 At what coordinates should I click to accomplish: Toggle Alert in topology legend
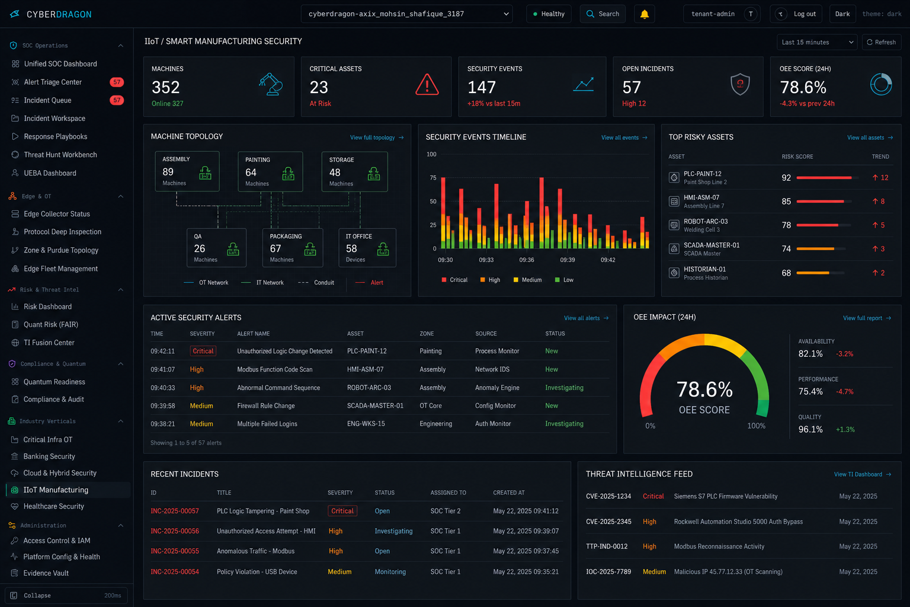pyautogui.click(x=369, y=283)
